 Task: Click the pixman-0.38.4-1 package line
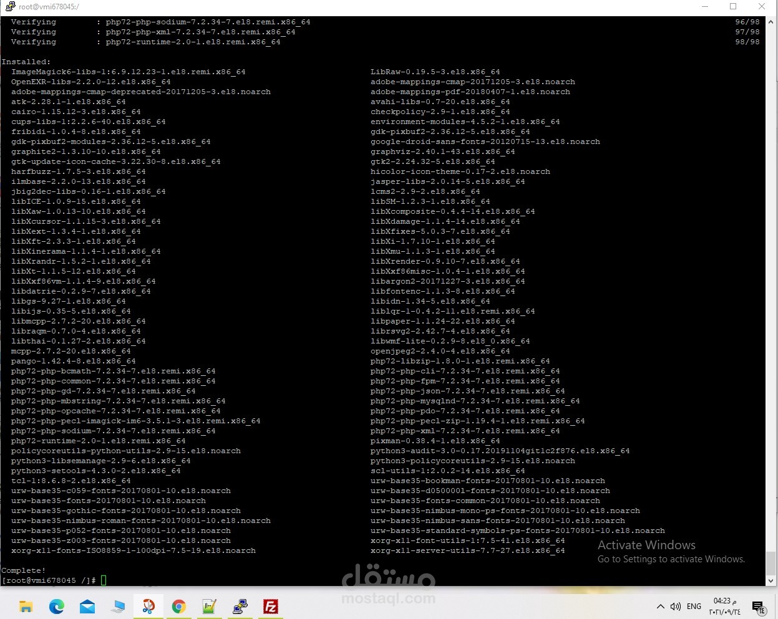coord(435,441)
